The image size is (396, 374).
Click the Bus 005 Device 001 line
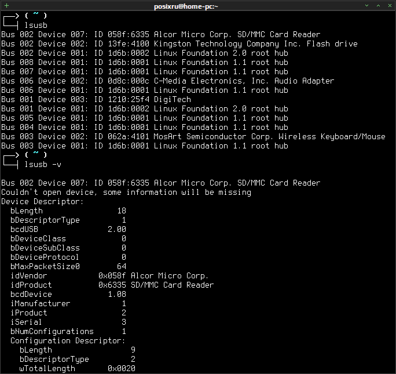(x=145, y=118)
